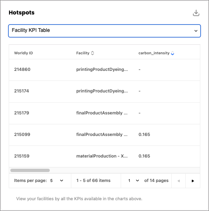Change items per page dropdown
209x211 pixels.
[57, 181]
